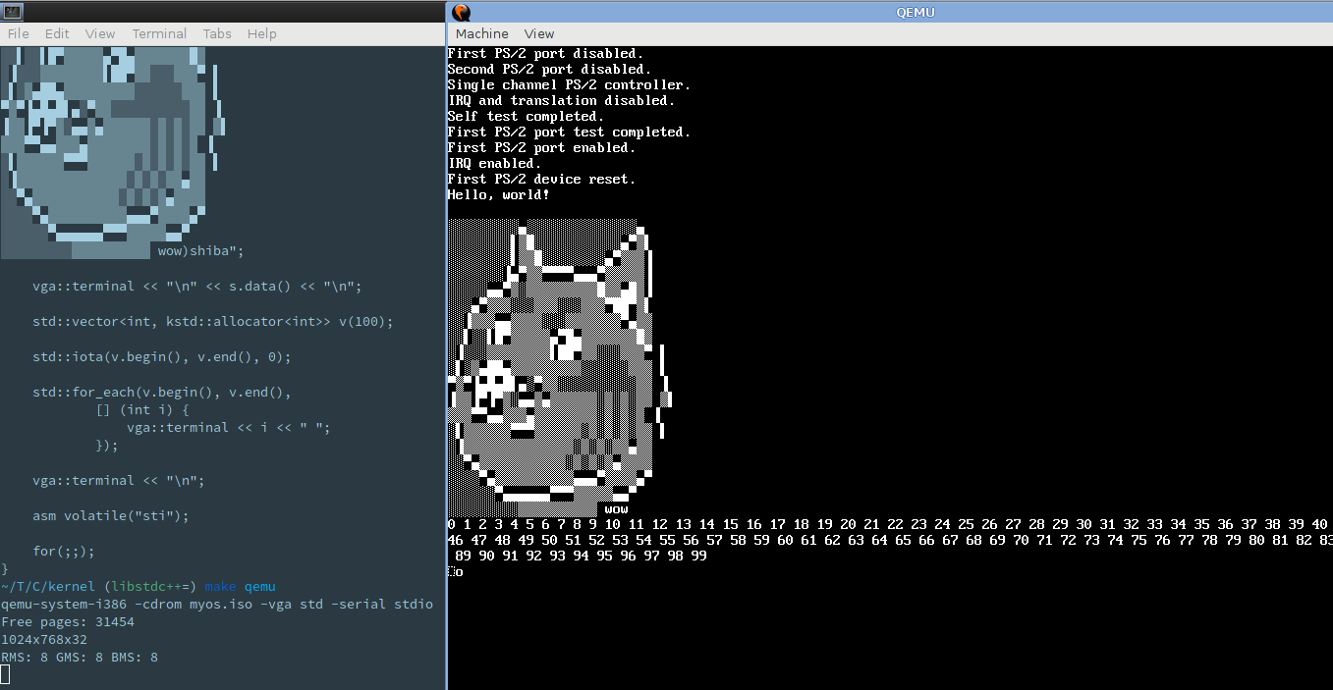
Task: Click the 'vga::terminal << "\n" << s.data()' line
Action: (x=197, y=286)
